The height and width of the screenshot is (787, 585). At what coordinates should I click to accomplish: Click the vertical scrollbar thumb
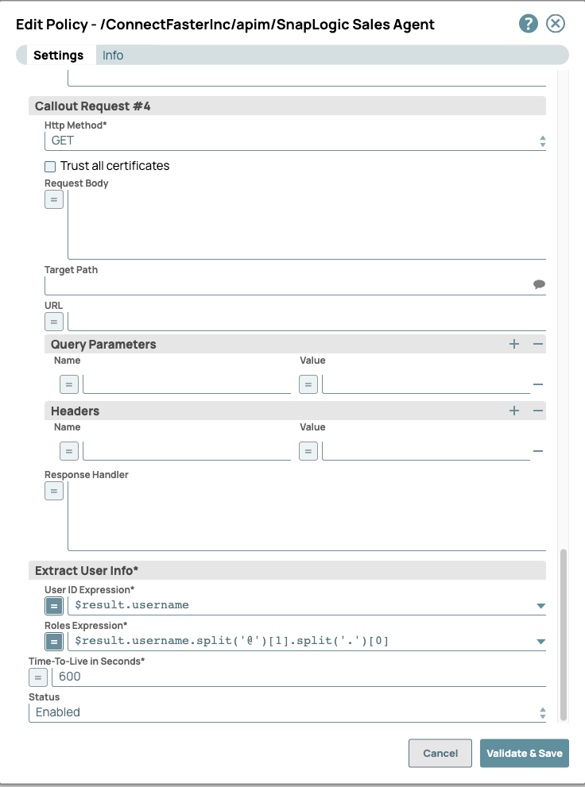point(564,634)
